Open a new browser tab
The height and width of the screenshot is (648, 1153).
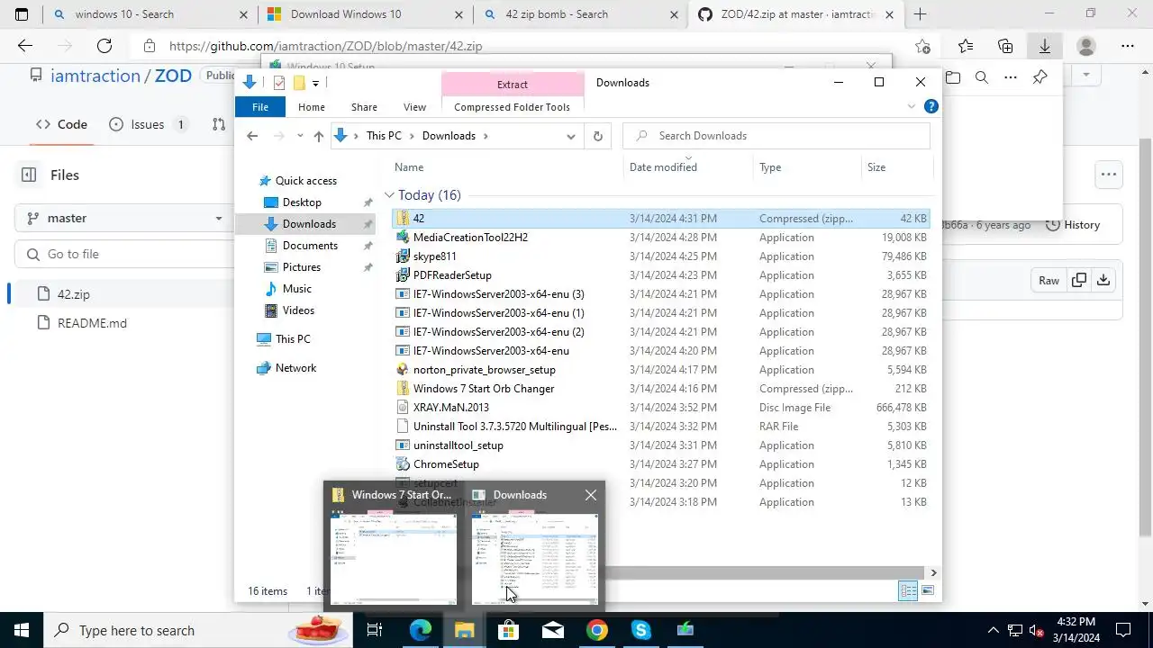[x=920, y=14]
